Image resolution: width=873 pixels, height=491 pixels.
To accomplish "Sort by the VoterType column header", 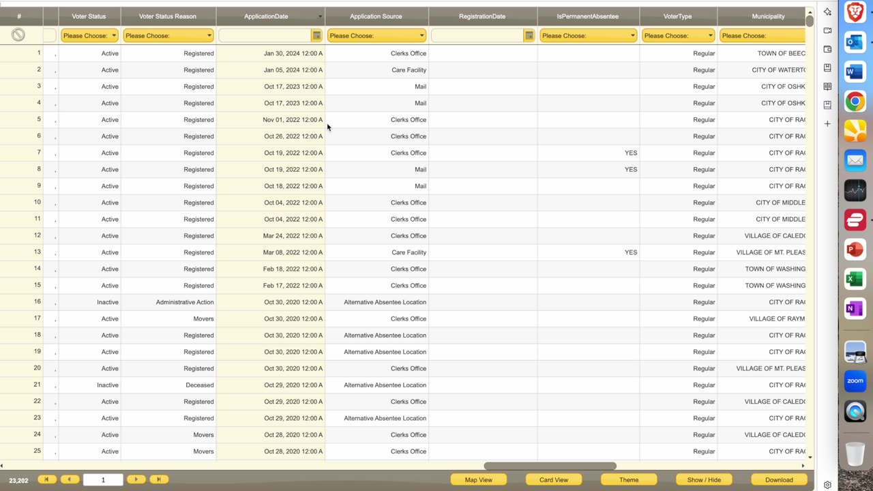I will [x=677, y=16].
